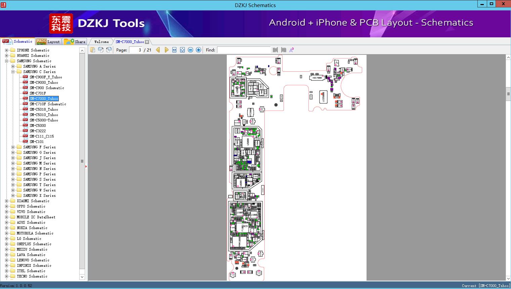
Task: Click the Find text box
Action: coord(244,50)
